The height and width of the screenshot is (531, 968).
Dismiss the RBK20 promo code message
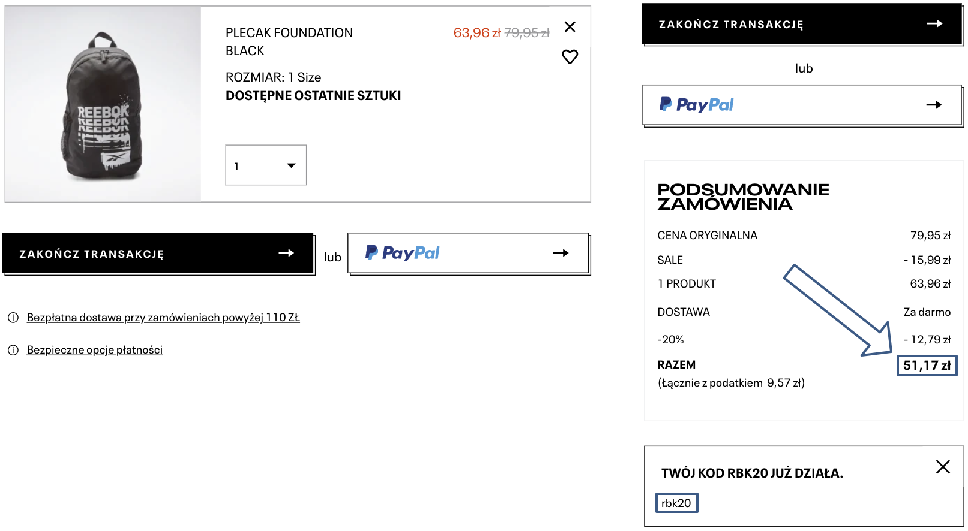pyautogui.click(x=943, y=467)
